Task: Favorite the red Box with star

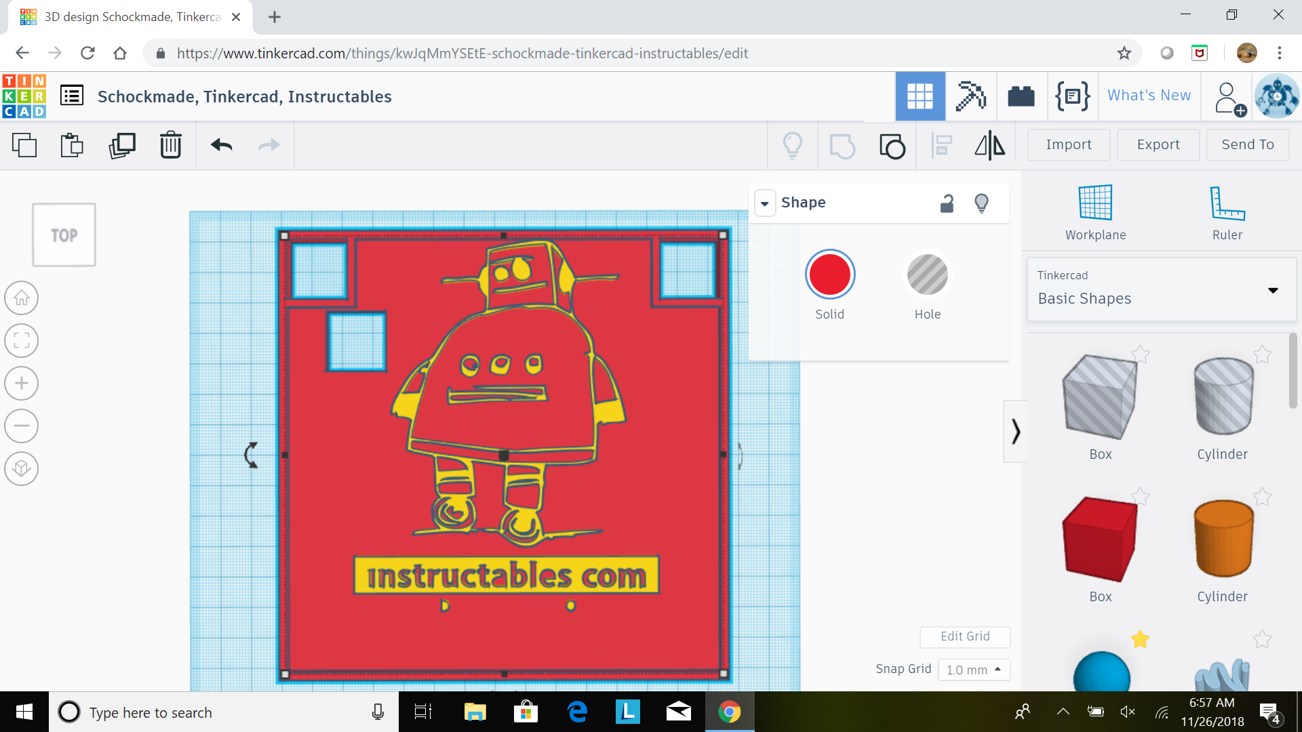Action: coord(1141,497)
